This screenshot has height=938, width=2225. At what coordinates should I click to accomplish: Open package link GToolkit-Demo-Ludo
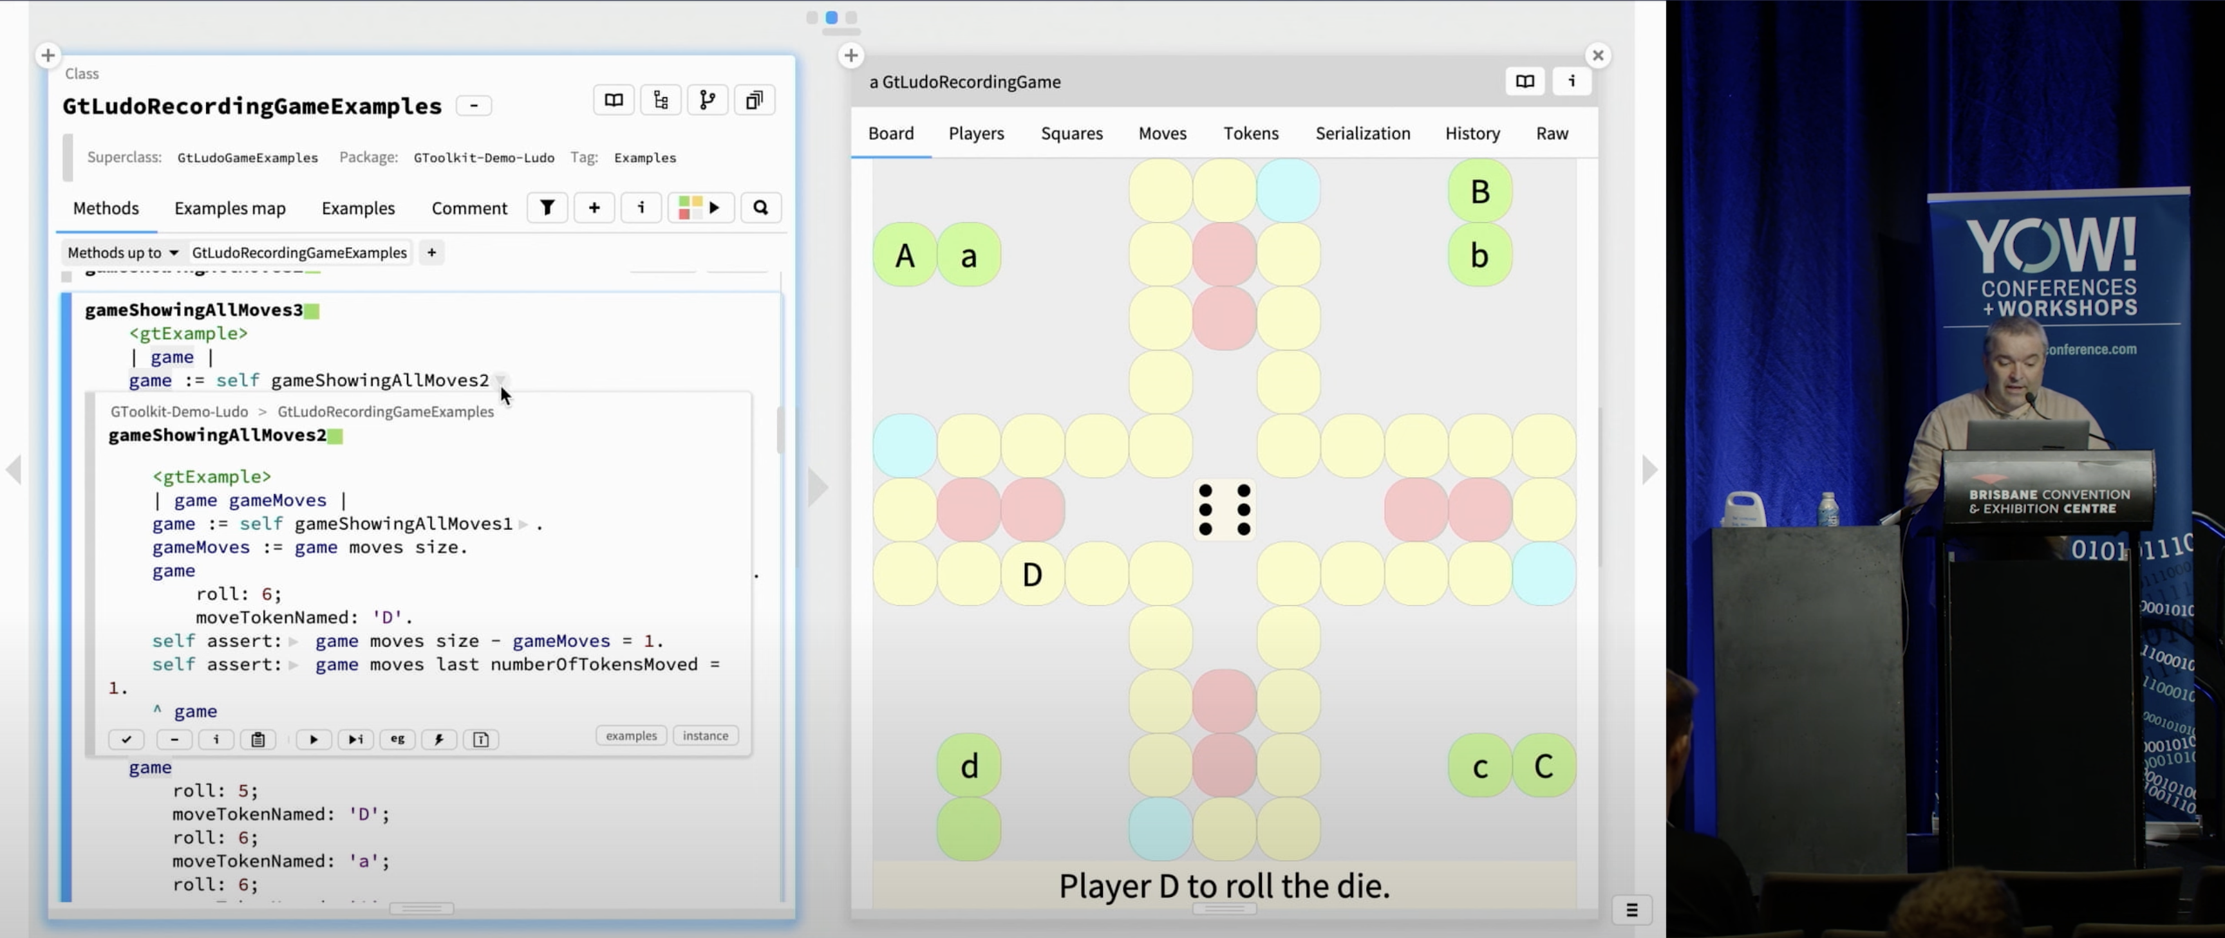click(x=483, y=157)
